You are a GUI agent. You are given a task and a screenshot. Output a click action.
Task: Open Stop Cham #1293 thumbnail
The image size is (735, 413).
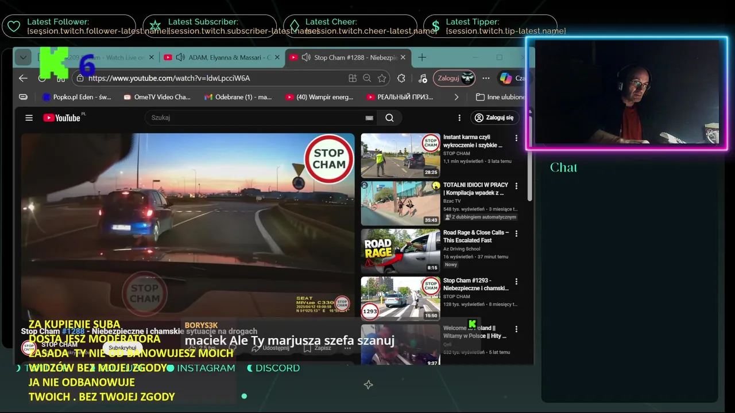click(x=400, y=298)
